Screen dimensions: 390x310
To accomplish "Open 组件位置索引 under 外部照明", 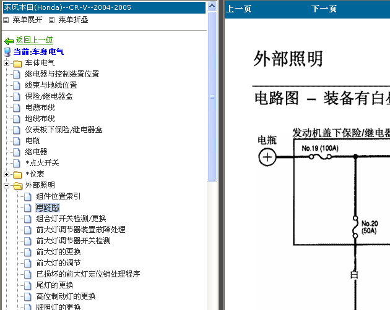I will [x=58, y=196].
